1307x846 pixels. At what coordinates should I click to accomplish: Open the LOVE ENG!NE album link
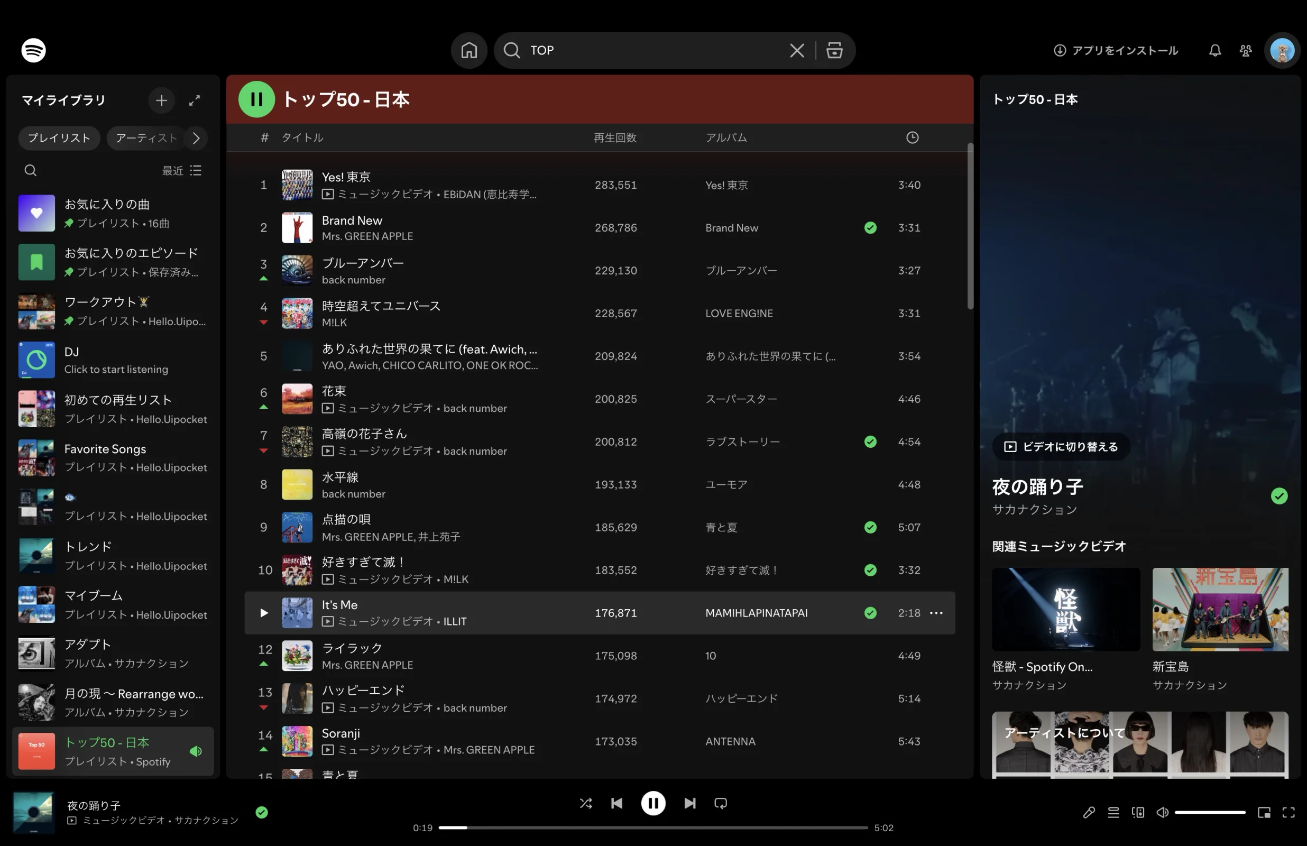click(739, 313)
